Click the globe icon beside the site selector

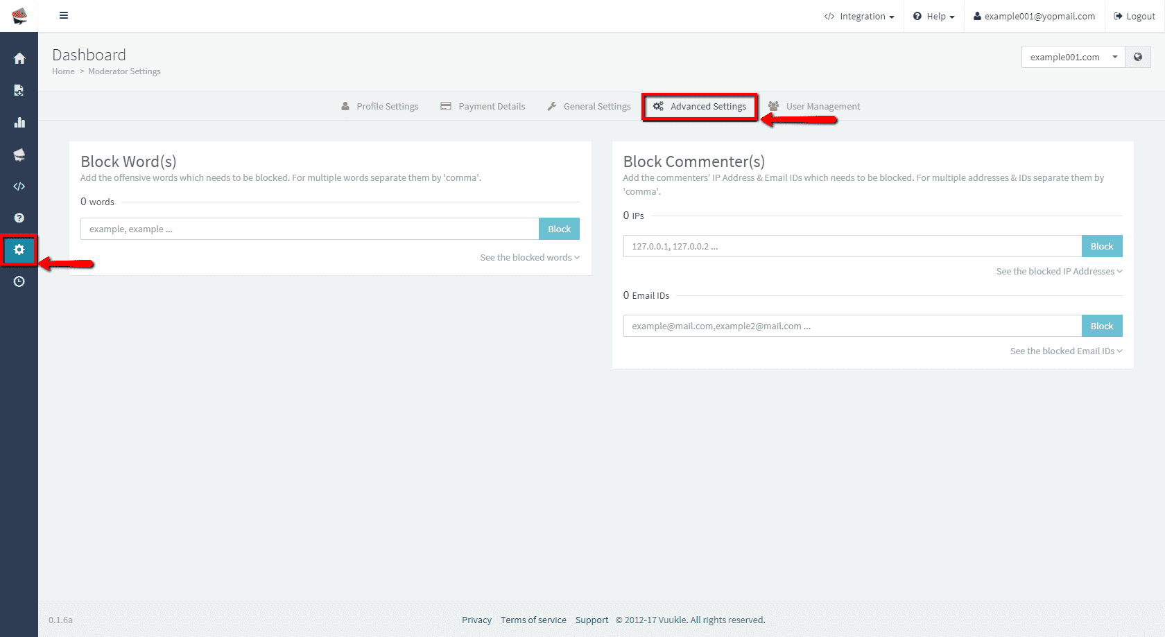pyautogui.click(x=1138, y=57)
